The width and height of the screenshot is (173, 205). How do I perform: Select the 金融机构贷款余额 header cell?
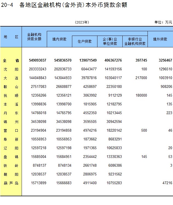[x=34, y=37]
